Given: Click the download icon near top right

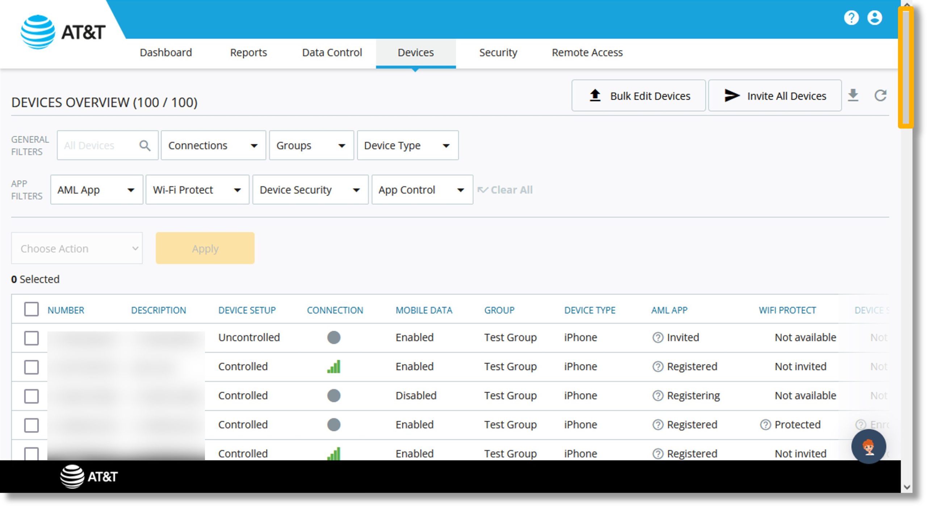Looking at the screenshot, I should [x=853, y=95].
